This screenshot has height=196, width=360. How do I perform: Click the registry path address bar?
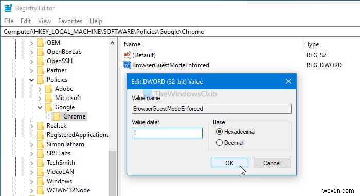click(180, 32)
